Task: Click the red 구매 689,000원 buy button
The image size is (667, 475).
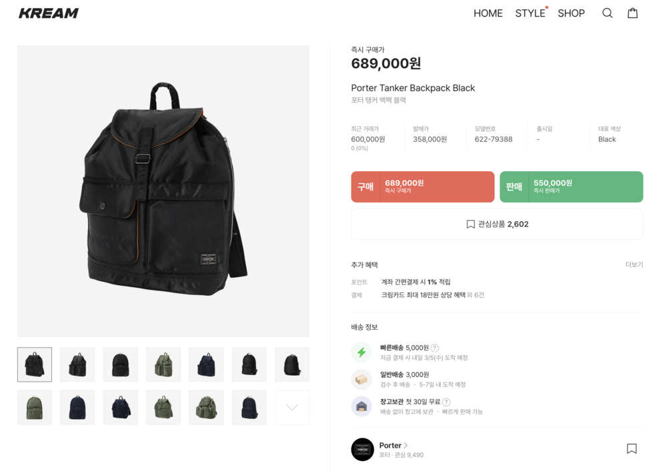Action: click(x=422, y=187)
